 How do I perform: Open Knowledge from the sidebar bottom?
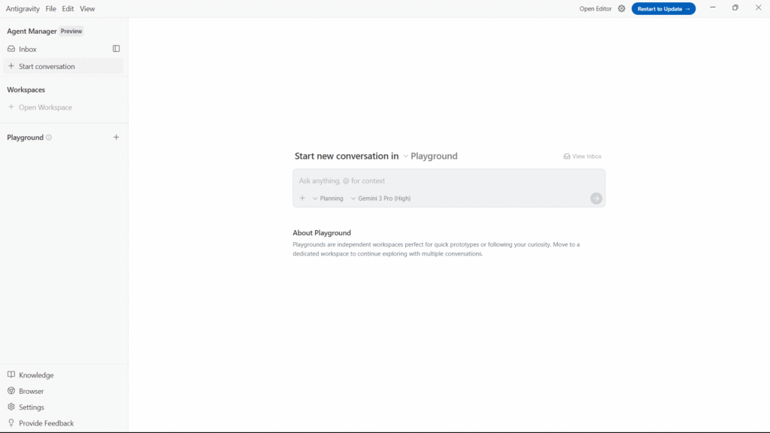[35, 375]
